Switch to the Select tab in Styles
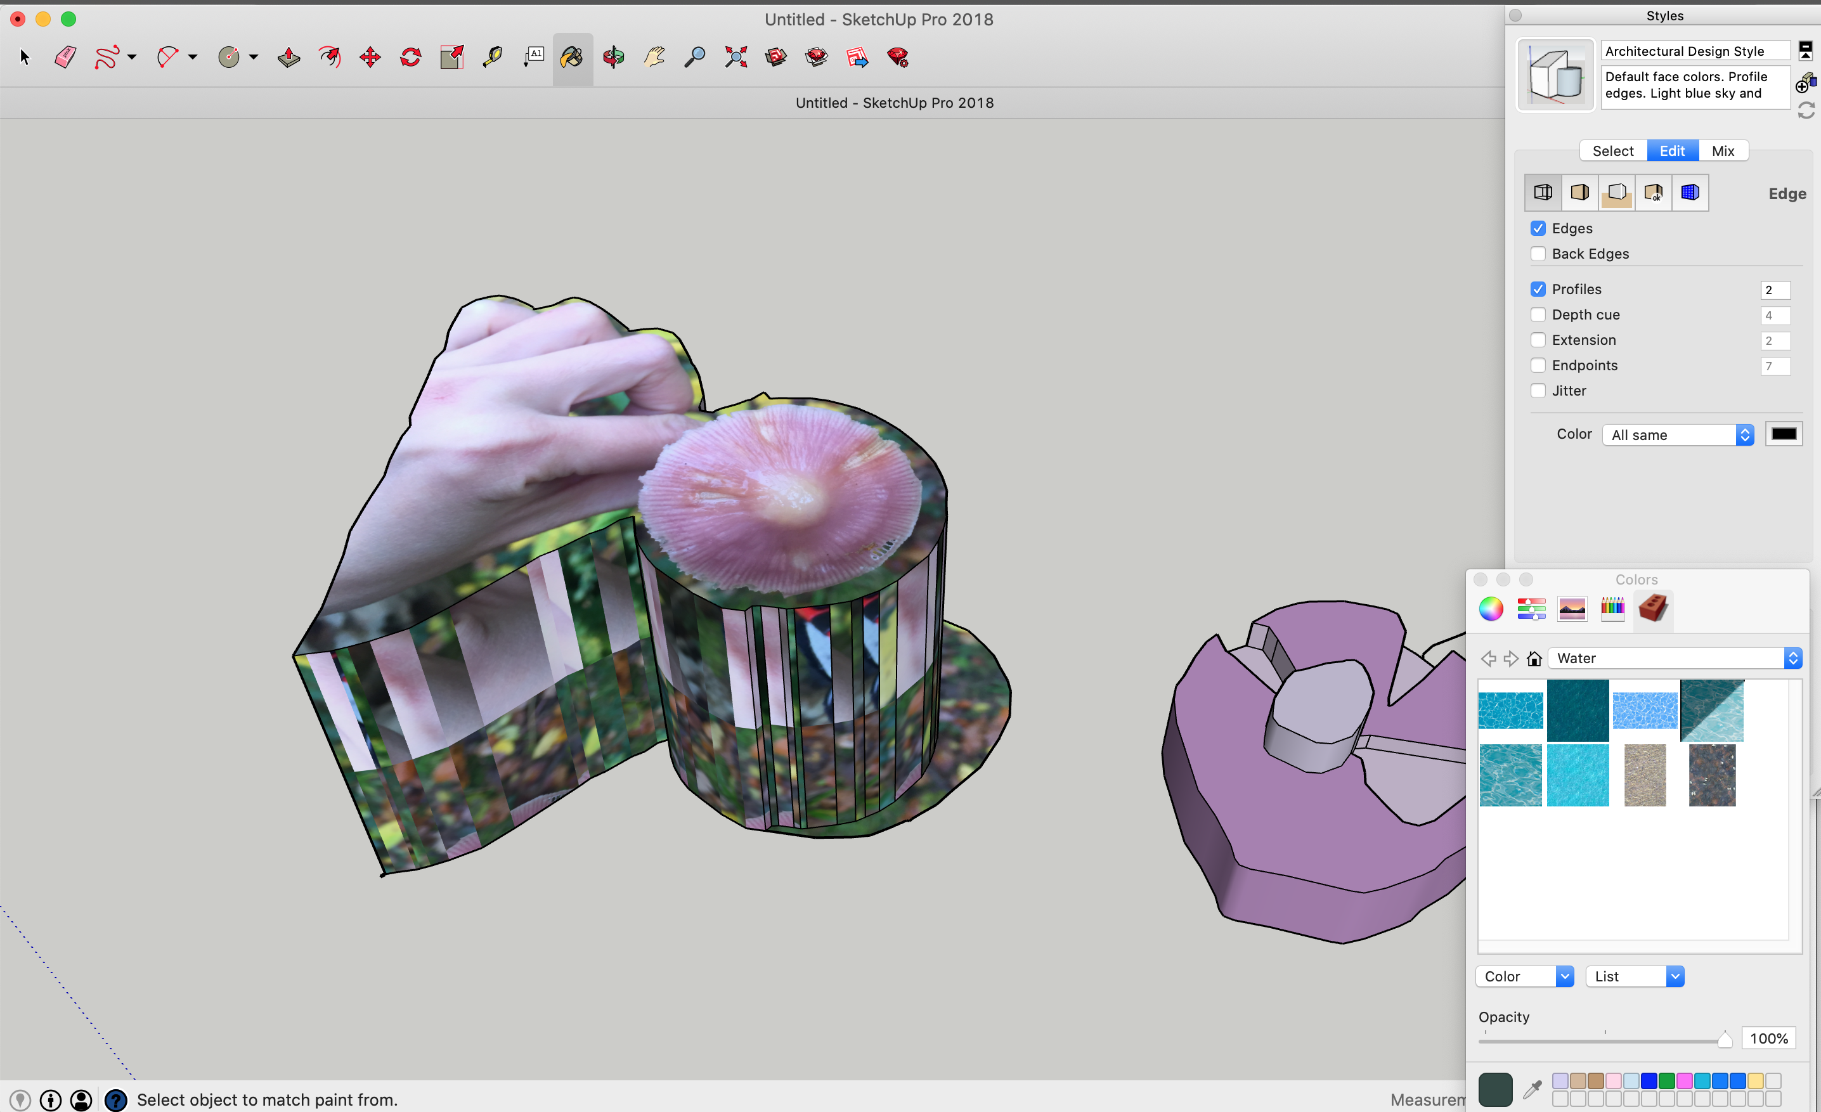The image size is (1821, 1112). pyautogui.click(x=1612, y=151)
